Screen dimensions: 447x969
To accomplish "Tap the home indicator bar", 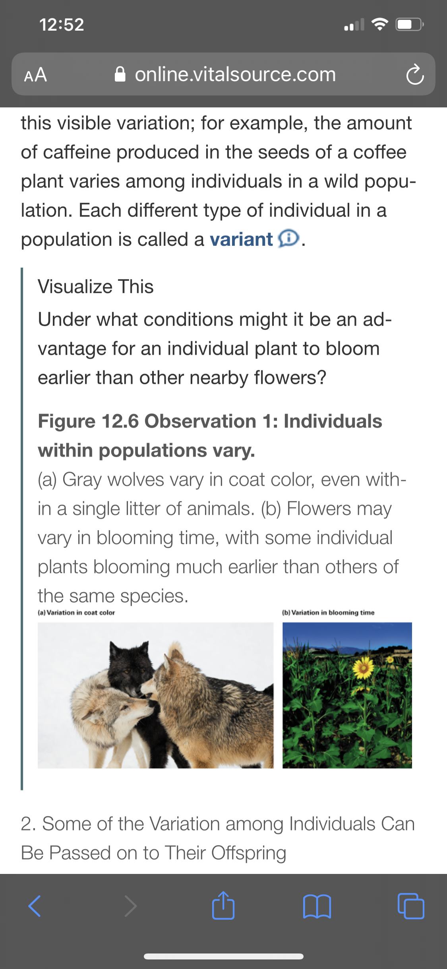I will (x=224, y=957).
